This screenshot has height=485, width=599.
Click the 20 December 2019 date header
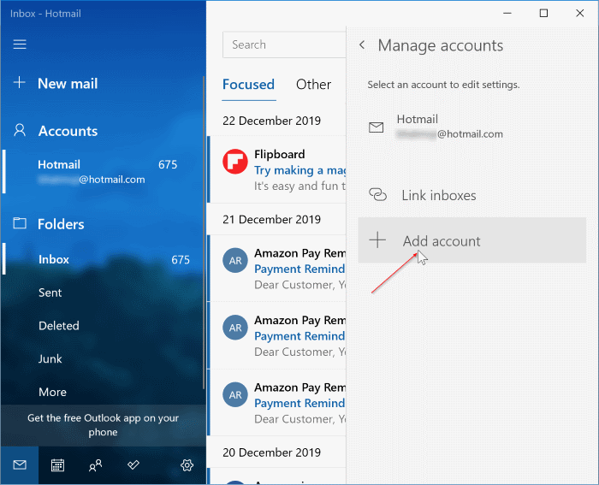(271, 452)
